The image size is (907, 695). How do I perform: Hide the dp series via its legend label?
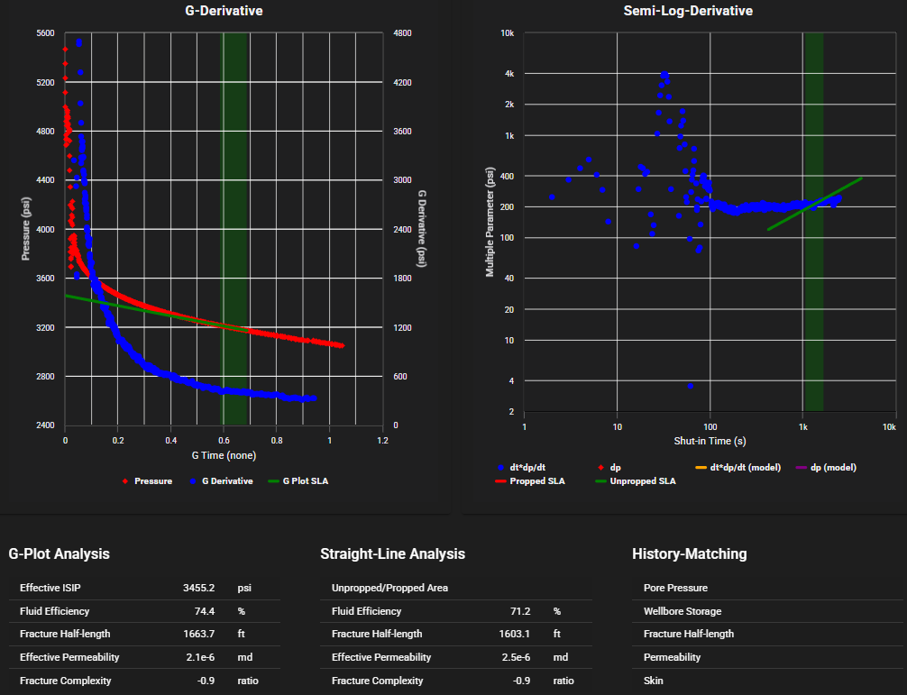615,468
